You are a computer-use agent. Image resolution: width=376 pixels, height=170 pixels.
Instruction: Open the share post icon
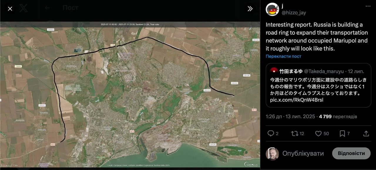click(x=366, y=134)
